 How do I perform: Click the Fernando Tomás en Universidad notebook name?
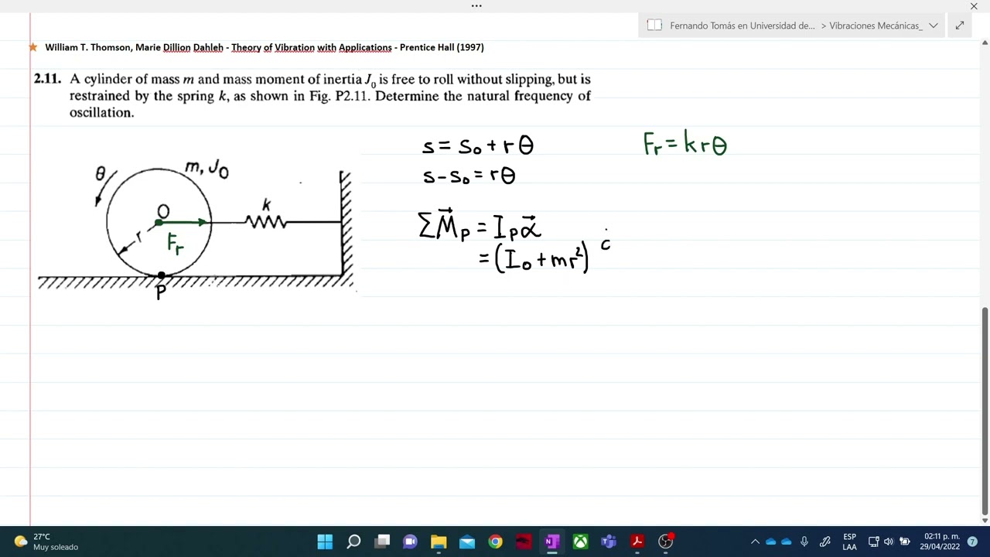click(x=742, y=26)
